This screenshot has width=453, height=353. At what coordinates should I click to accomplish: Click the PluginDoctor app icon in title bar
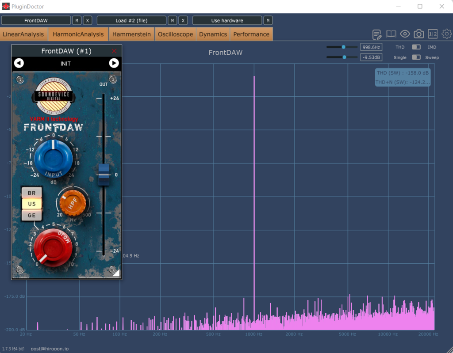[x=6, y=6]
